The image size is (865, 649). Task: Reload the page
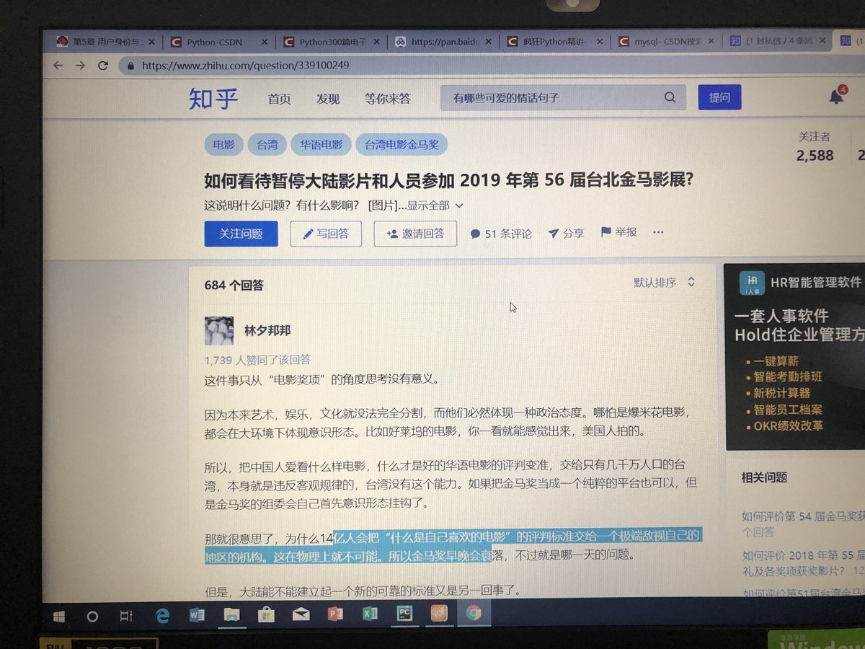pyautogui.click(x=103, y=65)
